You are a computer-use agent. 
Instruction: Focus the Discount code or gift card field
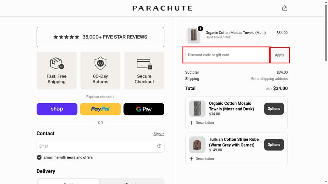(227, 55)
